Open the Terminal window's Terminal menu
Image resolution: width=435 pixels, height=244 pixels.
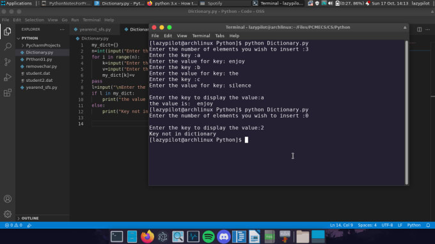tap(201, 36)
